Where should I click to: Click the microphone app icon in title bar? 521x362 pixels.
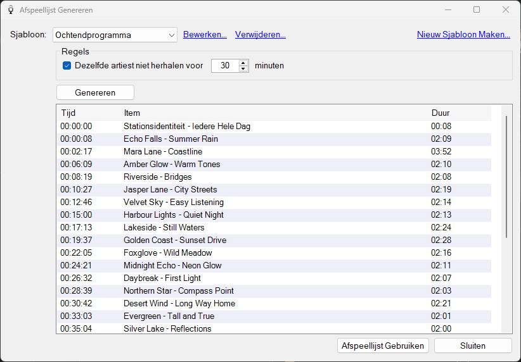click(11, 10)
